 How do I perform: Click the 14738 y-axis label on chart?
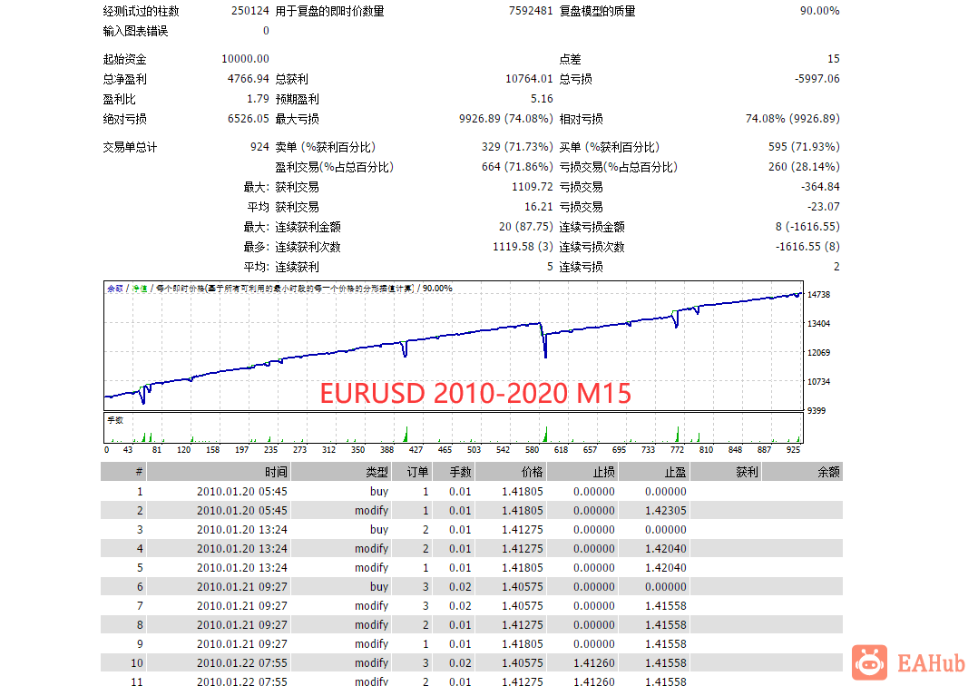click(818, 294)
